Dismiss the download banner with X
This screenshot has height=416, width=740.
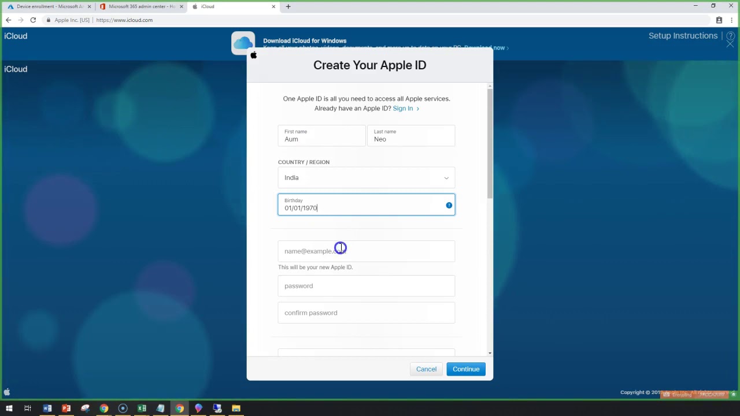point(730,44)
